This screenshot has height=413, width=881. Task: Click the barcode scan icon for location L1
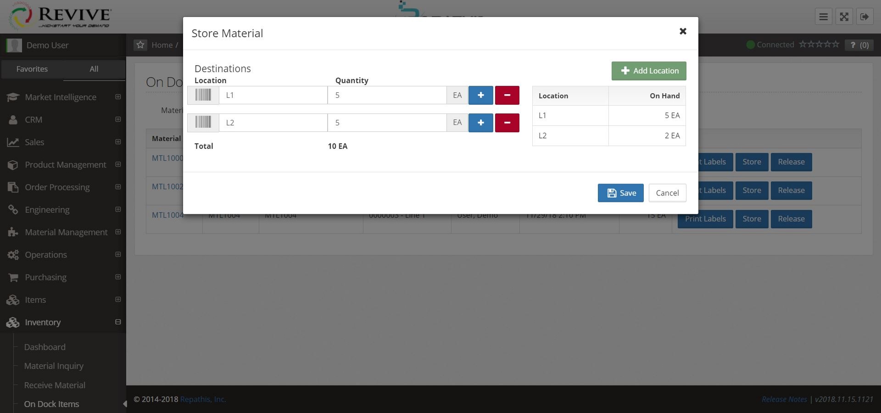[x=203, y=95]
